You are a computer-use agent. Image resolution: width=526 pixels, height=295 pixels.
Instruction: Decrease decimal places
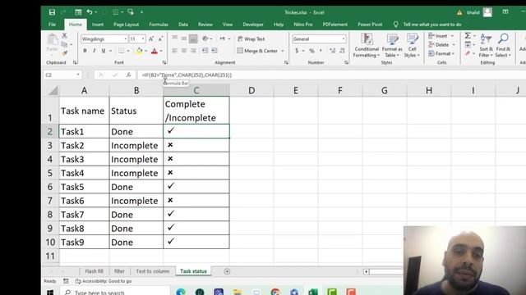point(342,51)
